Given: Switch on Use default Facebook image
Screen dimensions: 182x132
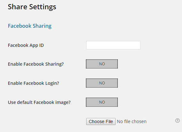Looking at the screenshot, I should click(102, 102).
